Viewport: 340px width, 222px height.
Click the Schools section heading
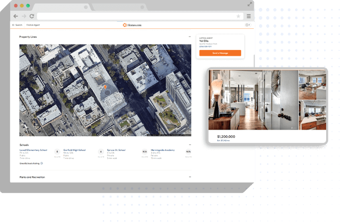(24, 145)
